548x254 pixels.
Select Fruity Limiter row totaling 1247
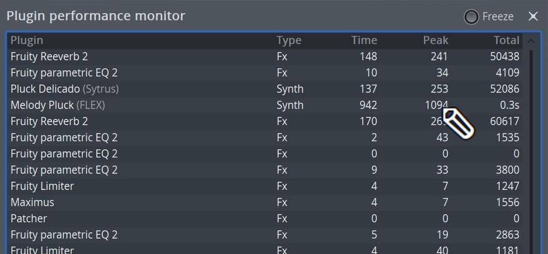265,186
